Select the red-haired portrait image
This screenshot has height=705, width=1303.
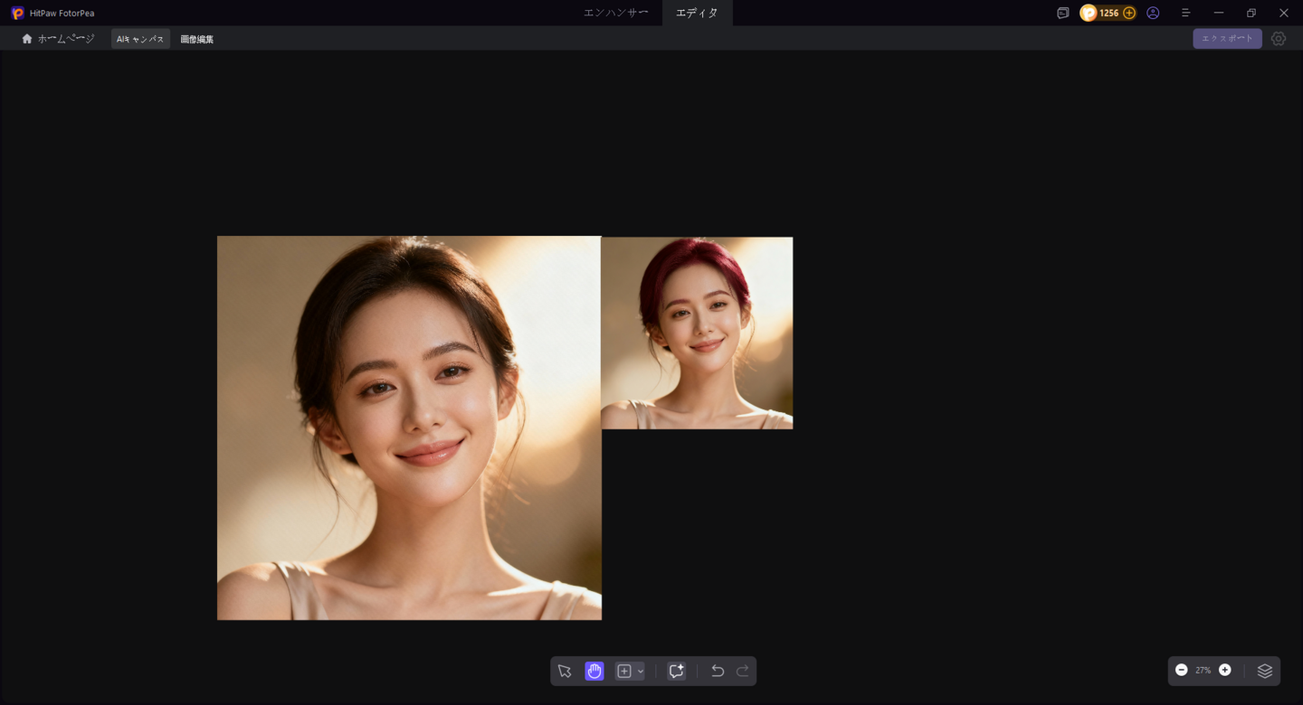click(697, 333)
